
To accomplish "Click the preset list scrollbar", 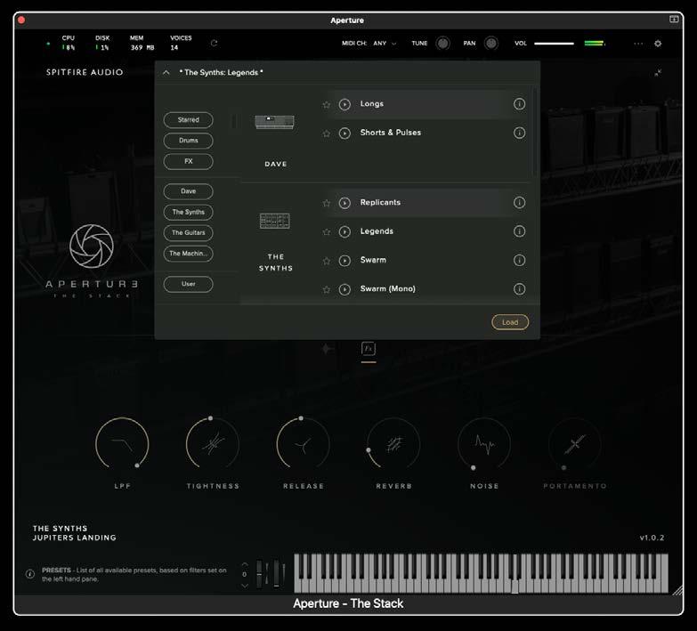I will coord(534,133).
